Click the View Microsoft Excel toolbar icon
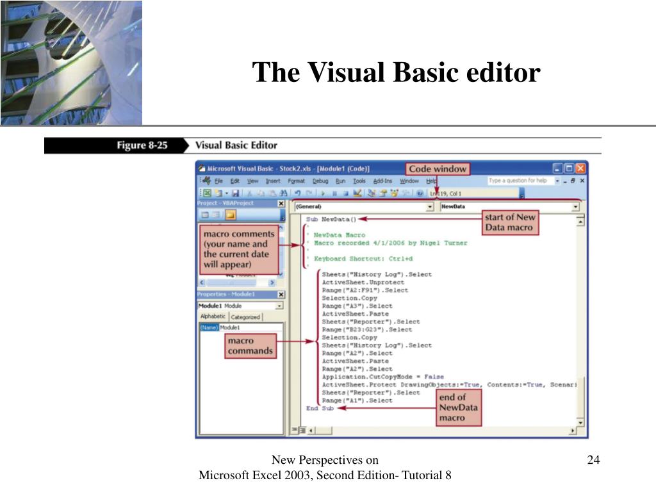The height and width of the screenshot is (492, 656). tap(207, 193)
